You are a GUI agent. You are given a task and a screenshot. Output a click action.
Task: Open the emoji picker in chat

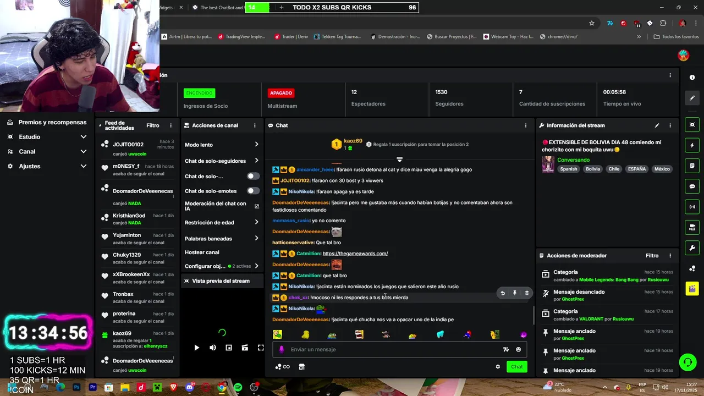[x=518, y=349]
